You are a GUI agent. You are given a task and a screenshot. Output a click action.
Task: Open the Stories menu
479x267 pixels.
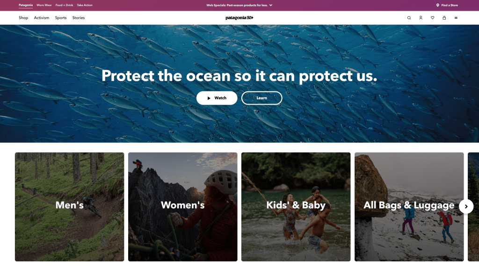pyautogui.click(x=79, y=18)
